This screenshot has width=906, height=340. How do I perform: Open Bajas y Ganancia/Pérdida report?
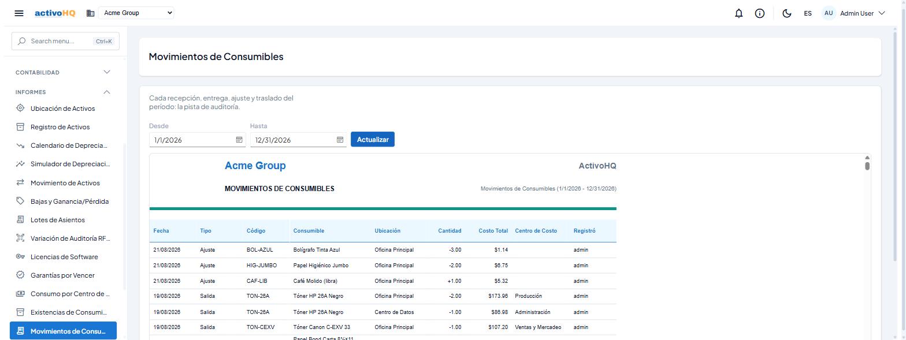[x=69, y=201]
